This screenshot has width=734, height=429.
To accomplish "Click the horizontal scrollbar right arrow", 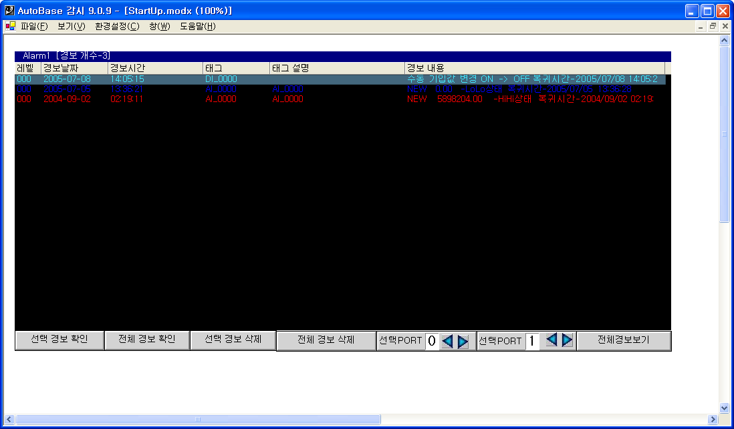I will coord(713,419).
